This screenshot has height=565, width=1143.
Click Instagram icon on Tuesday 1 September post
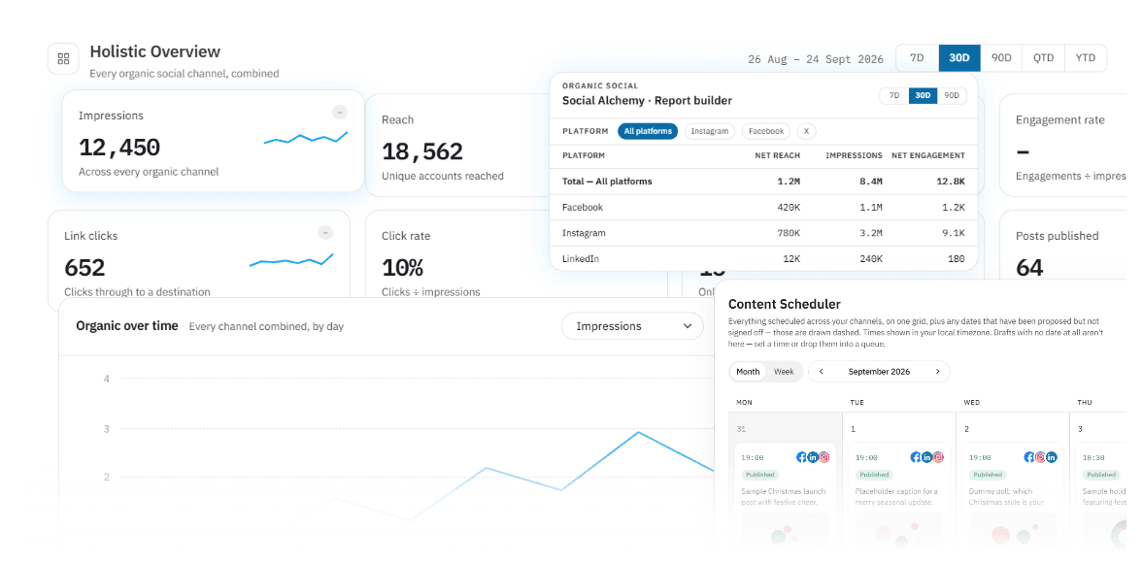pos(938,457)
